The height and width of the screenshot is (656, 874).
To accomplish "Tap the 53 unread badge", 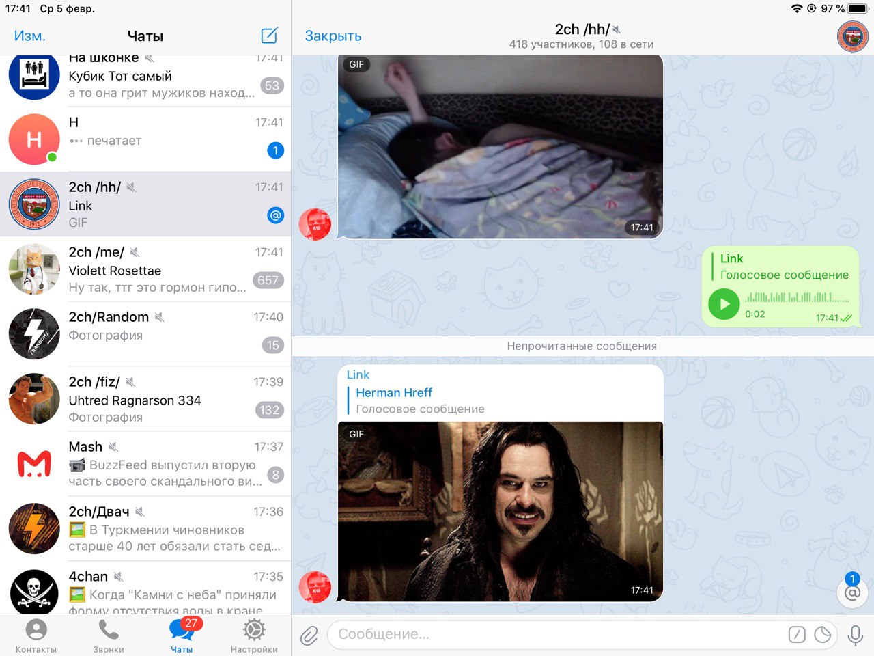I will [x=272, y=85].
